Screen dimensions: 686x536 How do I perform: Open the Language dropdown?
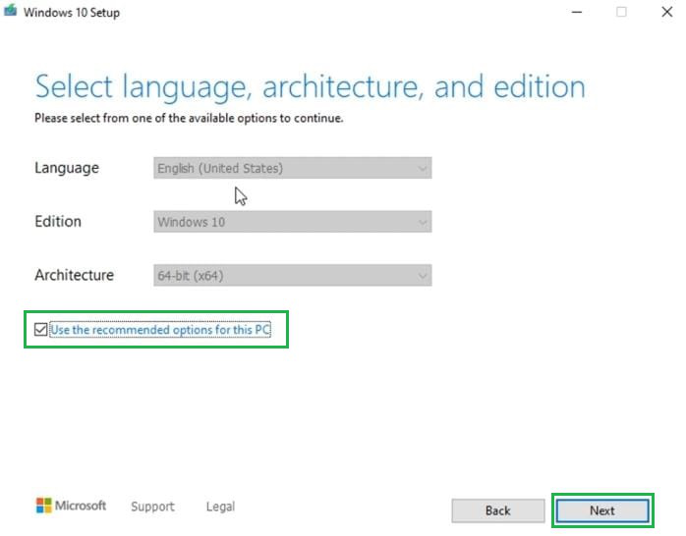pyautogui.click(x=292, y=168)
